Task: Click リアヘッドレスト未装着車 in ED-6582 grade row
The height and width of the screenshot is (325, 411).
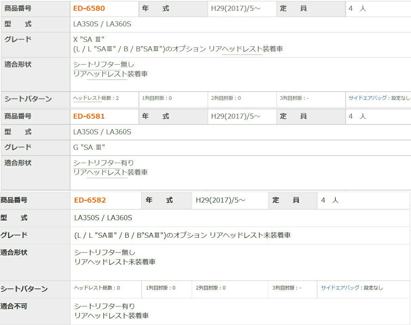Action: (250, 235)
